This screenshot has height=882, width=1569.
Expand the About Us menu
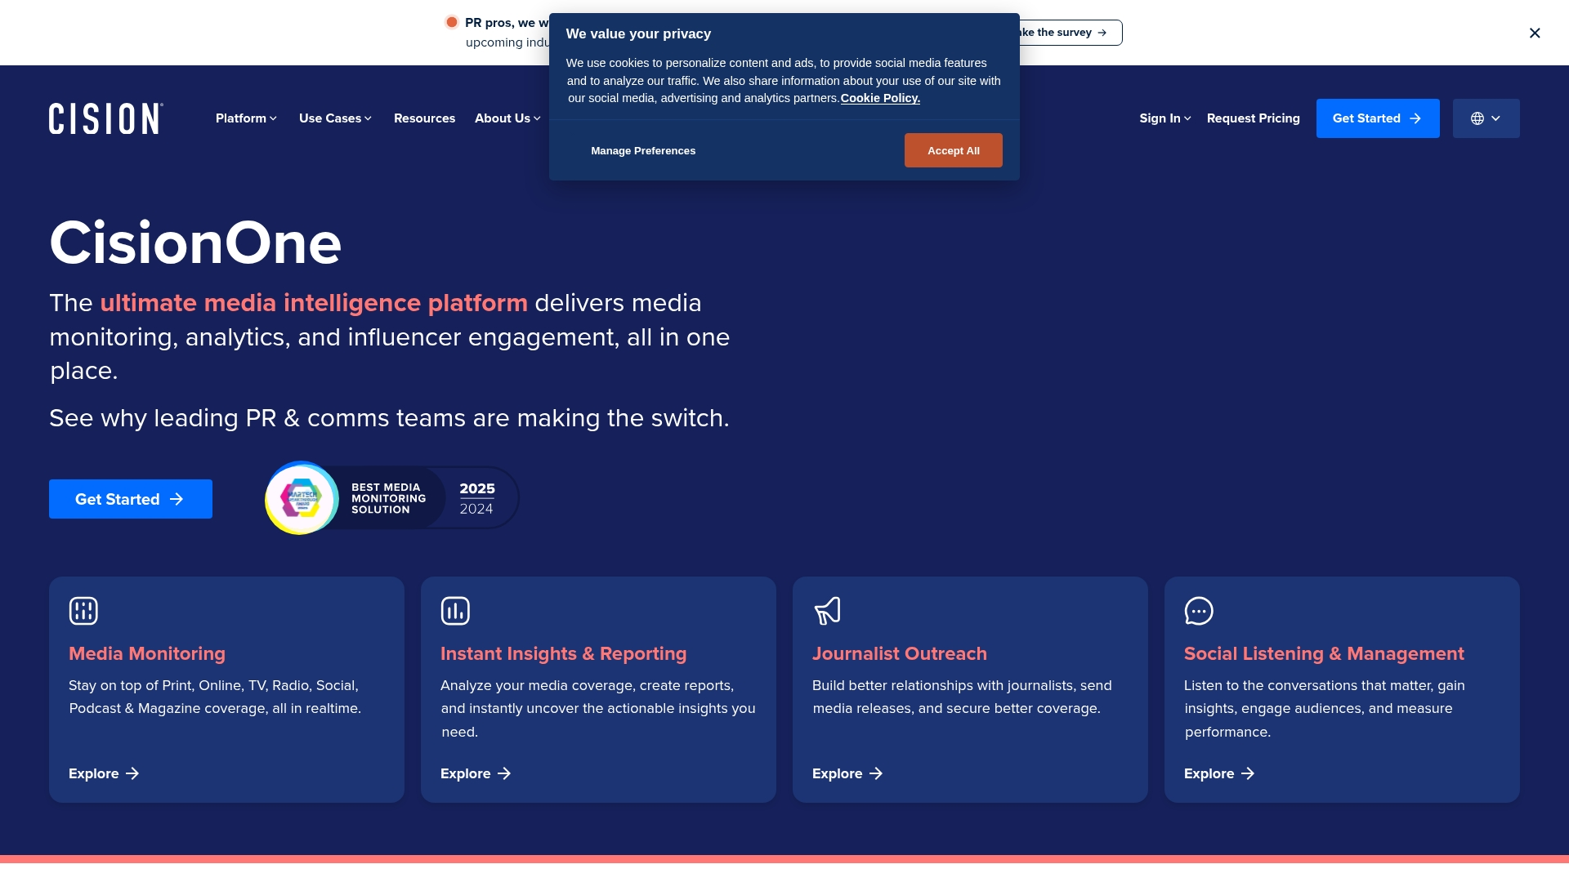coord(507,118)
